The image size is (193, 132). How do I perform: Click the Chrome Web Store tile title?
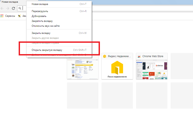(153, 56)
